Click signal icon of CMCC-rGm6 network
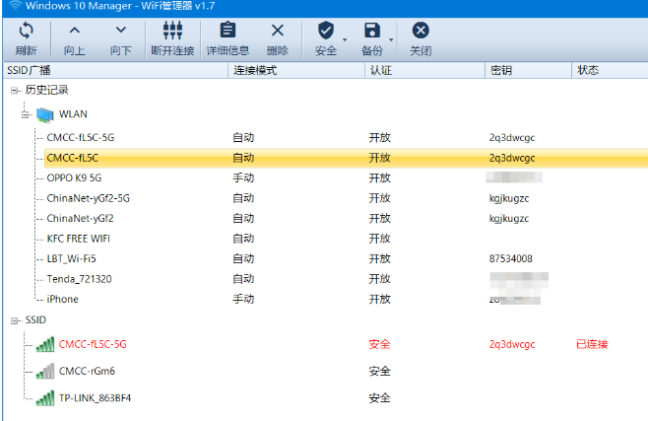This screenshot has width=648, height=421. tap(45, 372)
